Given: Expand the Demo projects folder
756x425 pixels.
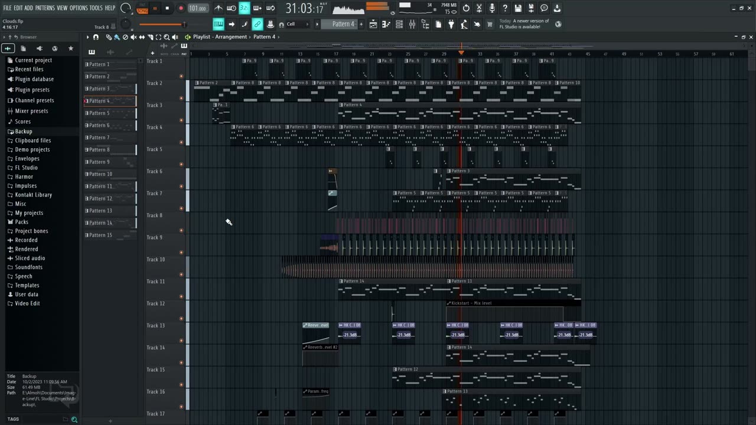Looking at the screenshot, I should pyautogui.click(x=31, y=149).
